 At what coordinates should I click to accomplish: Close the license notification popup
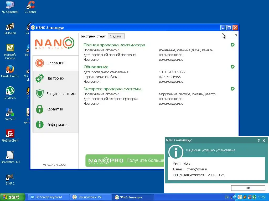264,141
